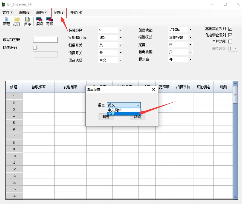
Task: Open the 报警模式 dropdown
Action: coord(191,37)
